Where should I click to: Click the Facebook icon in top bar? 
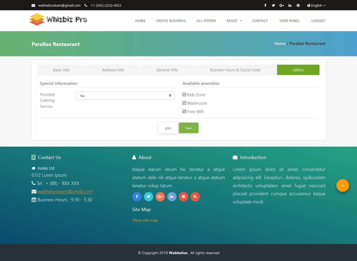(x=265, y=5)
